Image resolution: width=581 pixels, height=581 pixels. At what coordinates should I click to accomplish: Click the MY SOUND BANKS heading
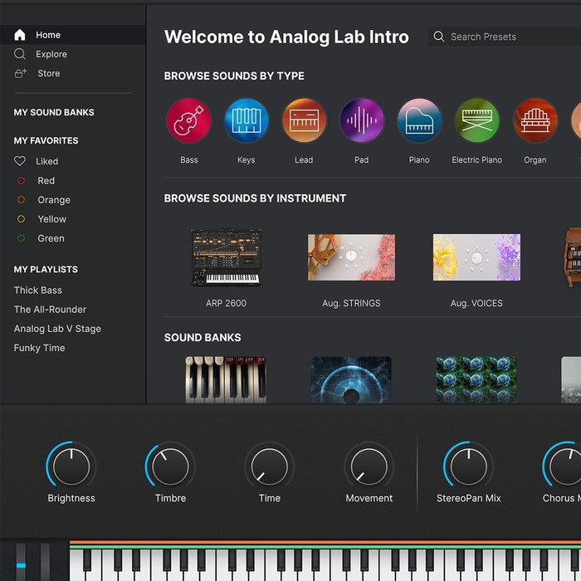coord(54,112)
